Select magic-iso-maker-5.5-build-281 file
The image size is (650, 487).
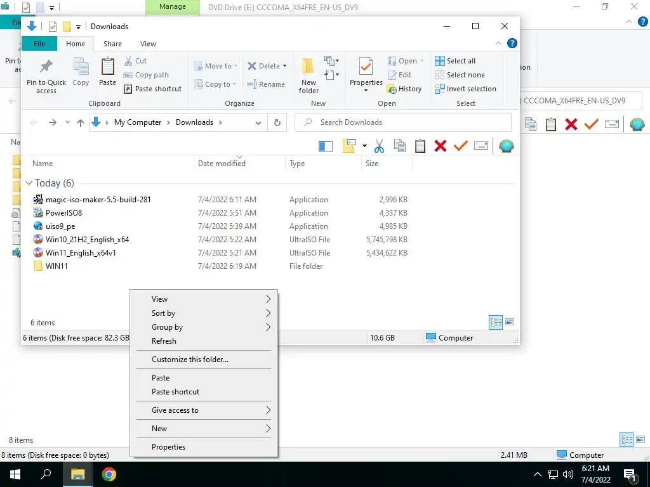pyautogui.click(x=98, y=200)
